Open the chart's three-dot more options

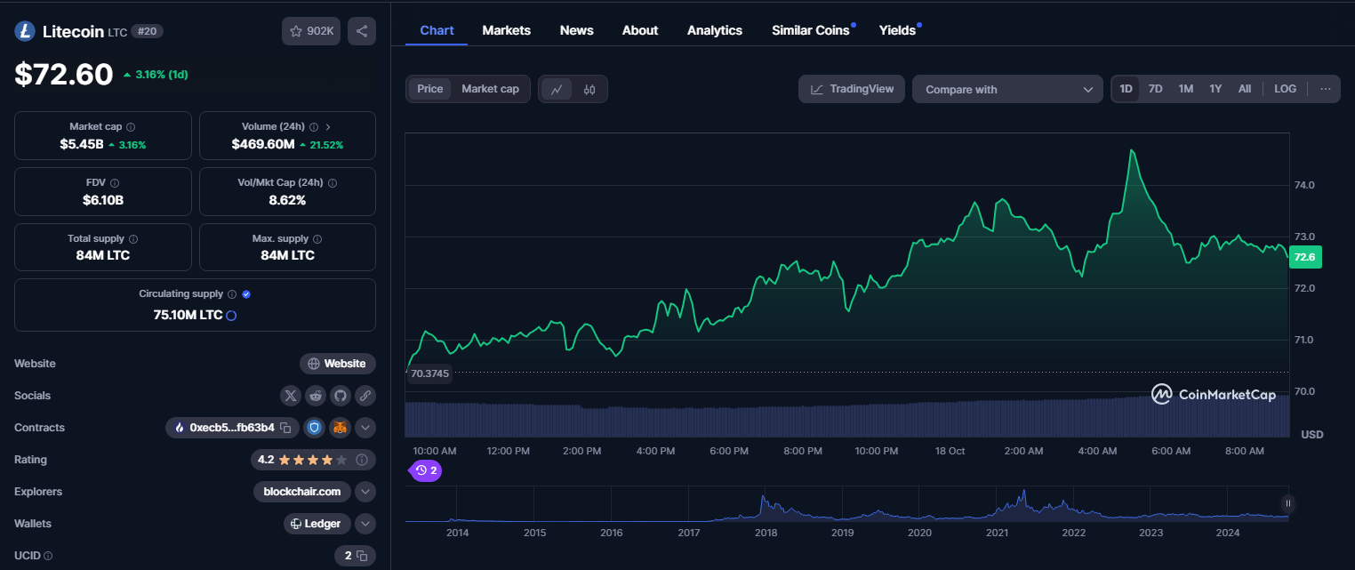click(1326, 89)
